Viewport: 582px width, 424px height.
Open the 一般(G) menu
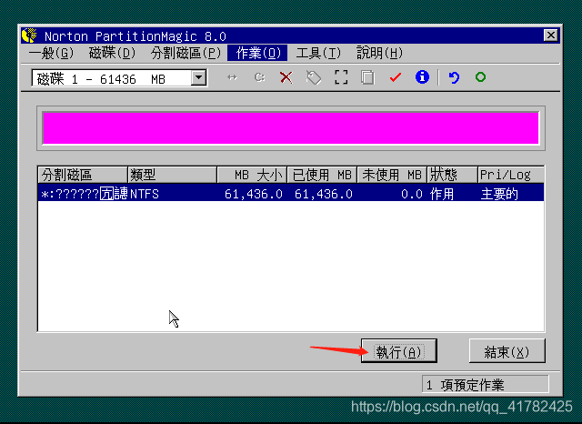click(51, 53)
